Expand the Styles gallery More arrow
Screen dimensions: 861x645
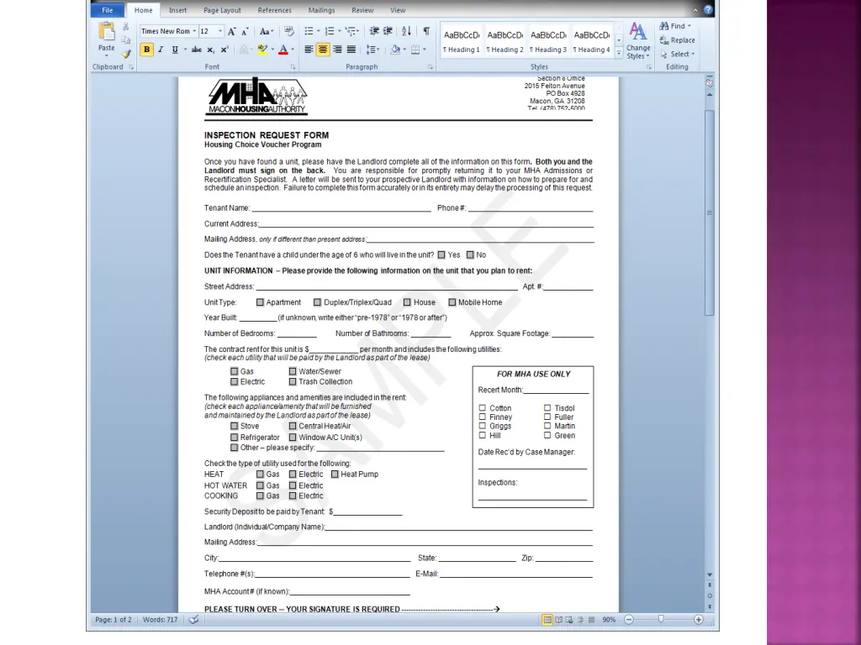619,53
